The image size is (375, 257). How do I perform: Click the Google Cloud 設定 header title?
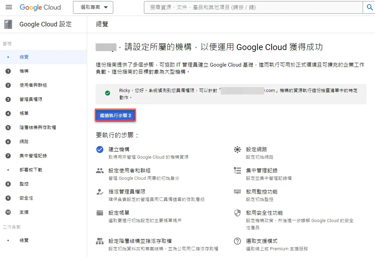click(x=46, y=24)
